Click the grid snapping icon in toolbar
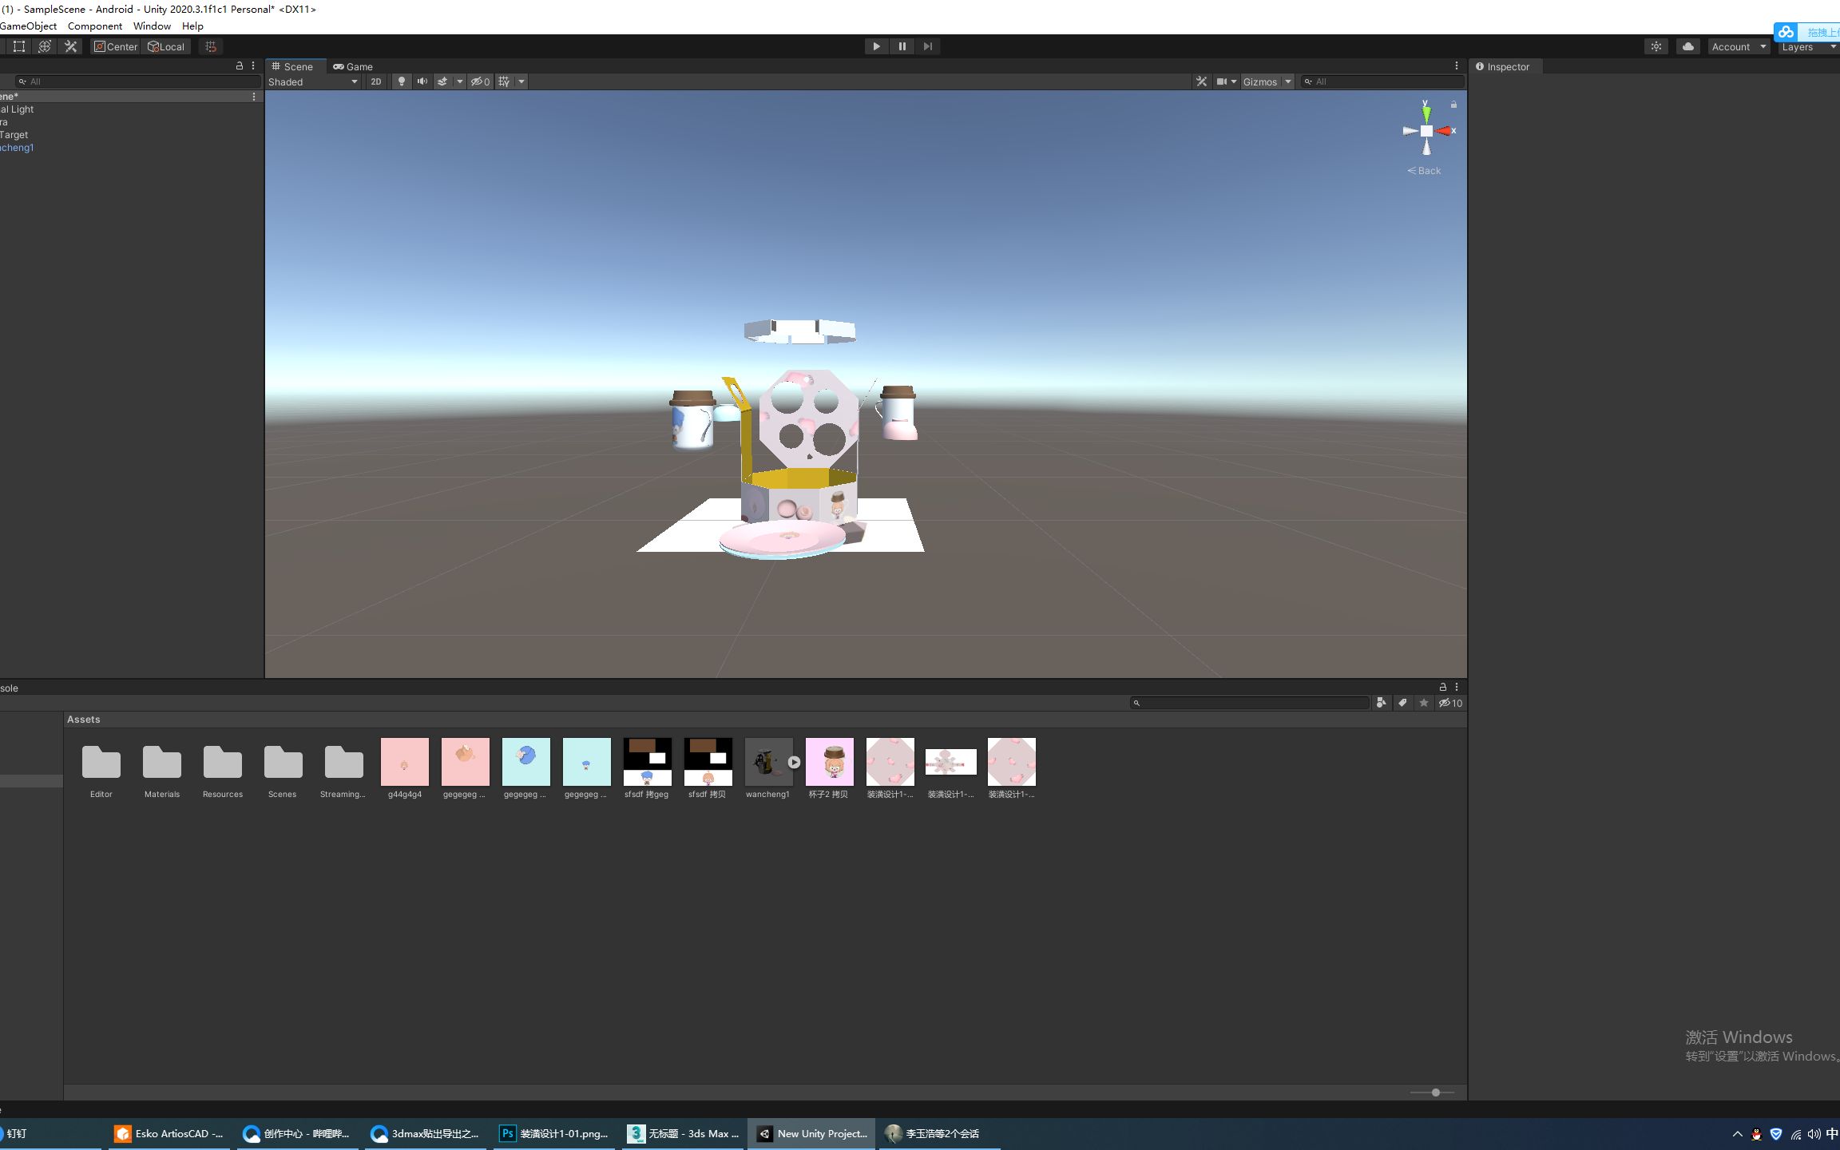 click(211, 46)
